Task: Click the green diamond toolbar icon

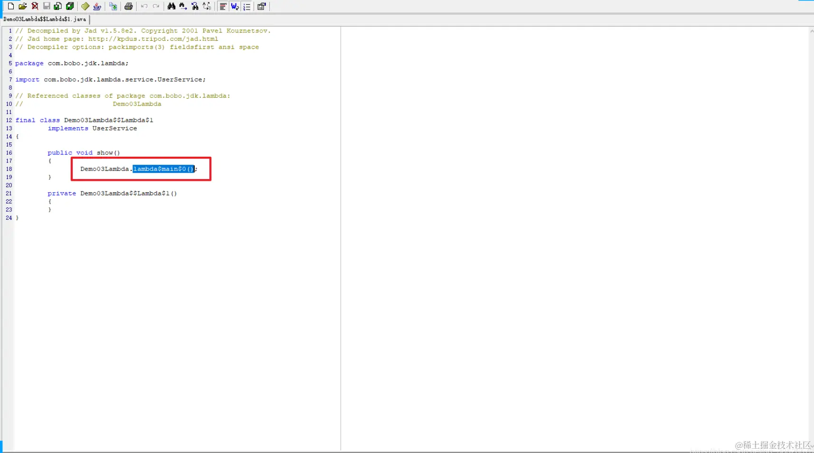Action: (85, 6)
